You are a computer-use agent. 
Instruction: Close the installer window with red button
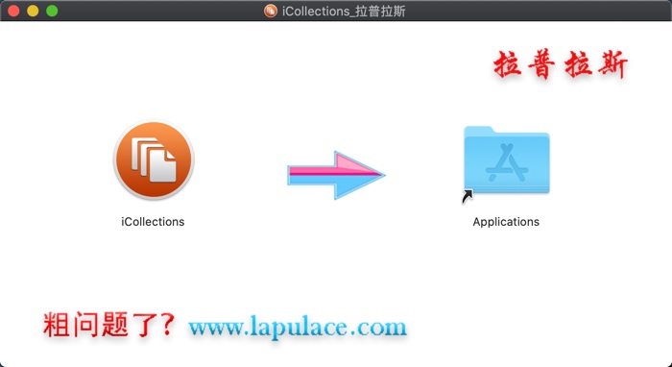13,11
